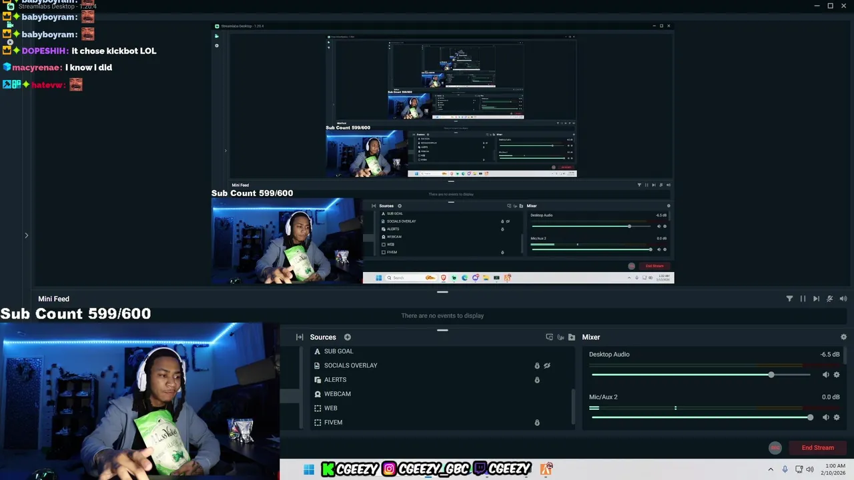Pause the Mini Feed alert queue
Viewport: 854px width, 480px height.
(803, 299)
